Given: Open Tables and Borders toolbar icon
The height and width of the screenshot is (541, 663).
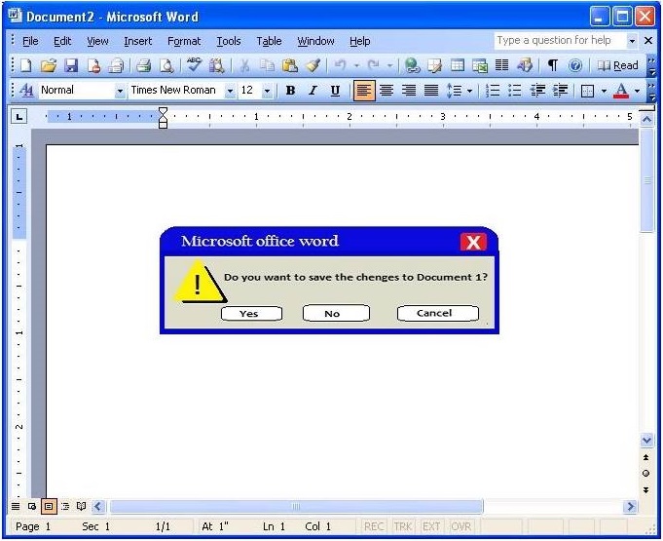Looking at the screenshot, I should pyautogui.click(x=434, y=65).
